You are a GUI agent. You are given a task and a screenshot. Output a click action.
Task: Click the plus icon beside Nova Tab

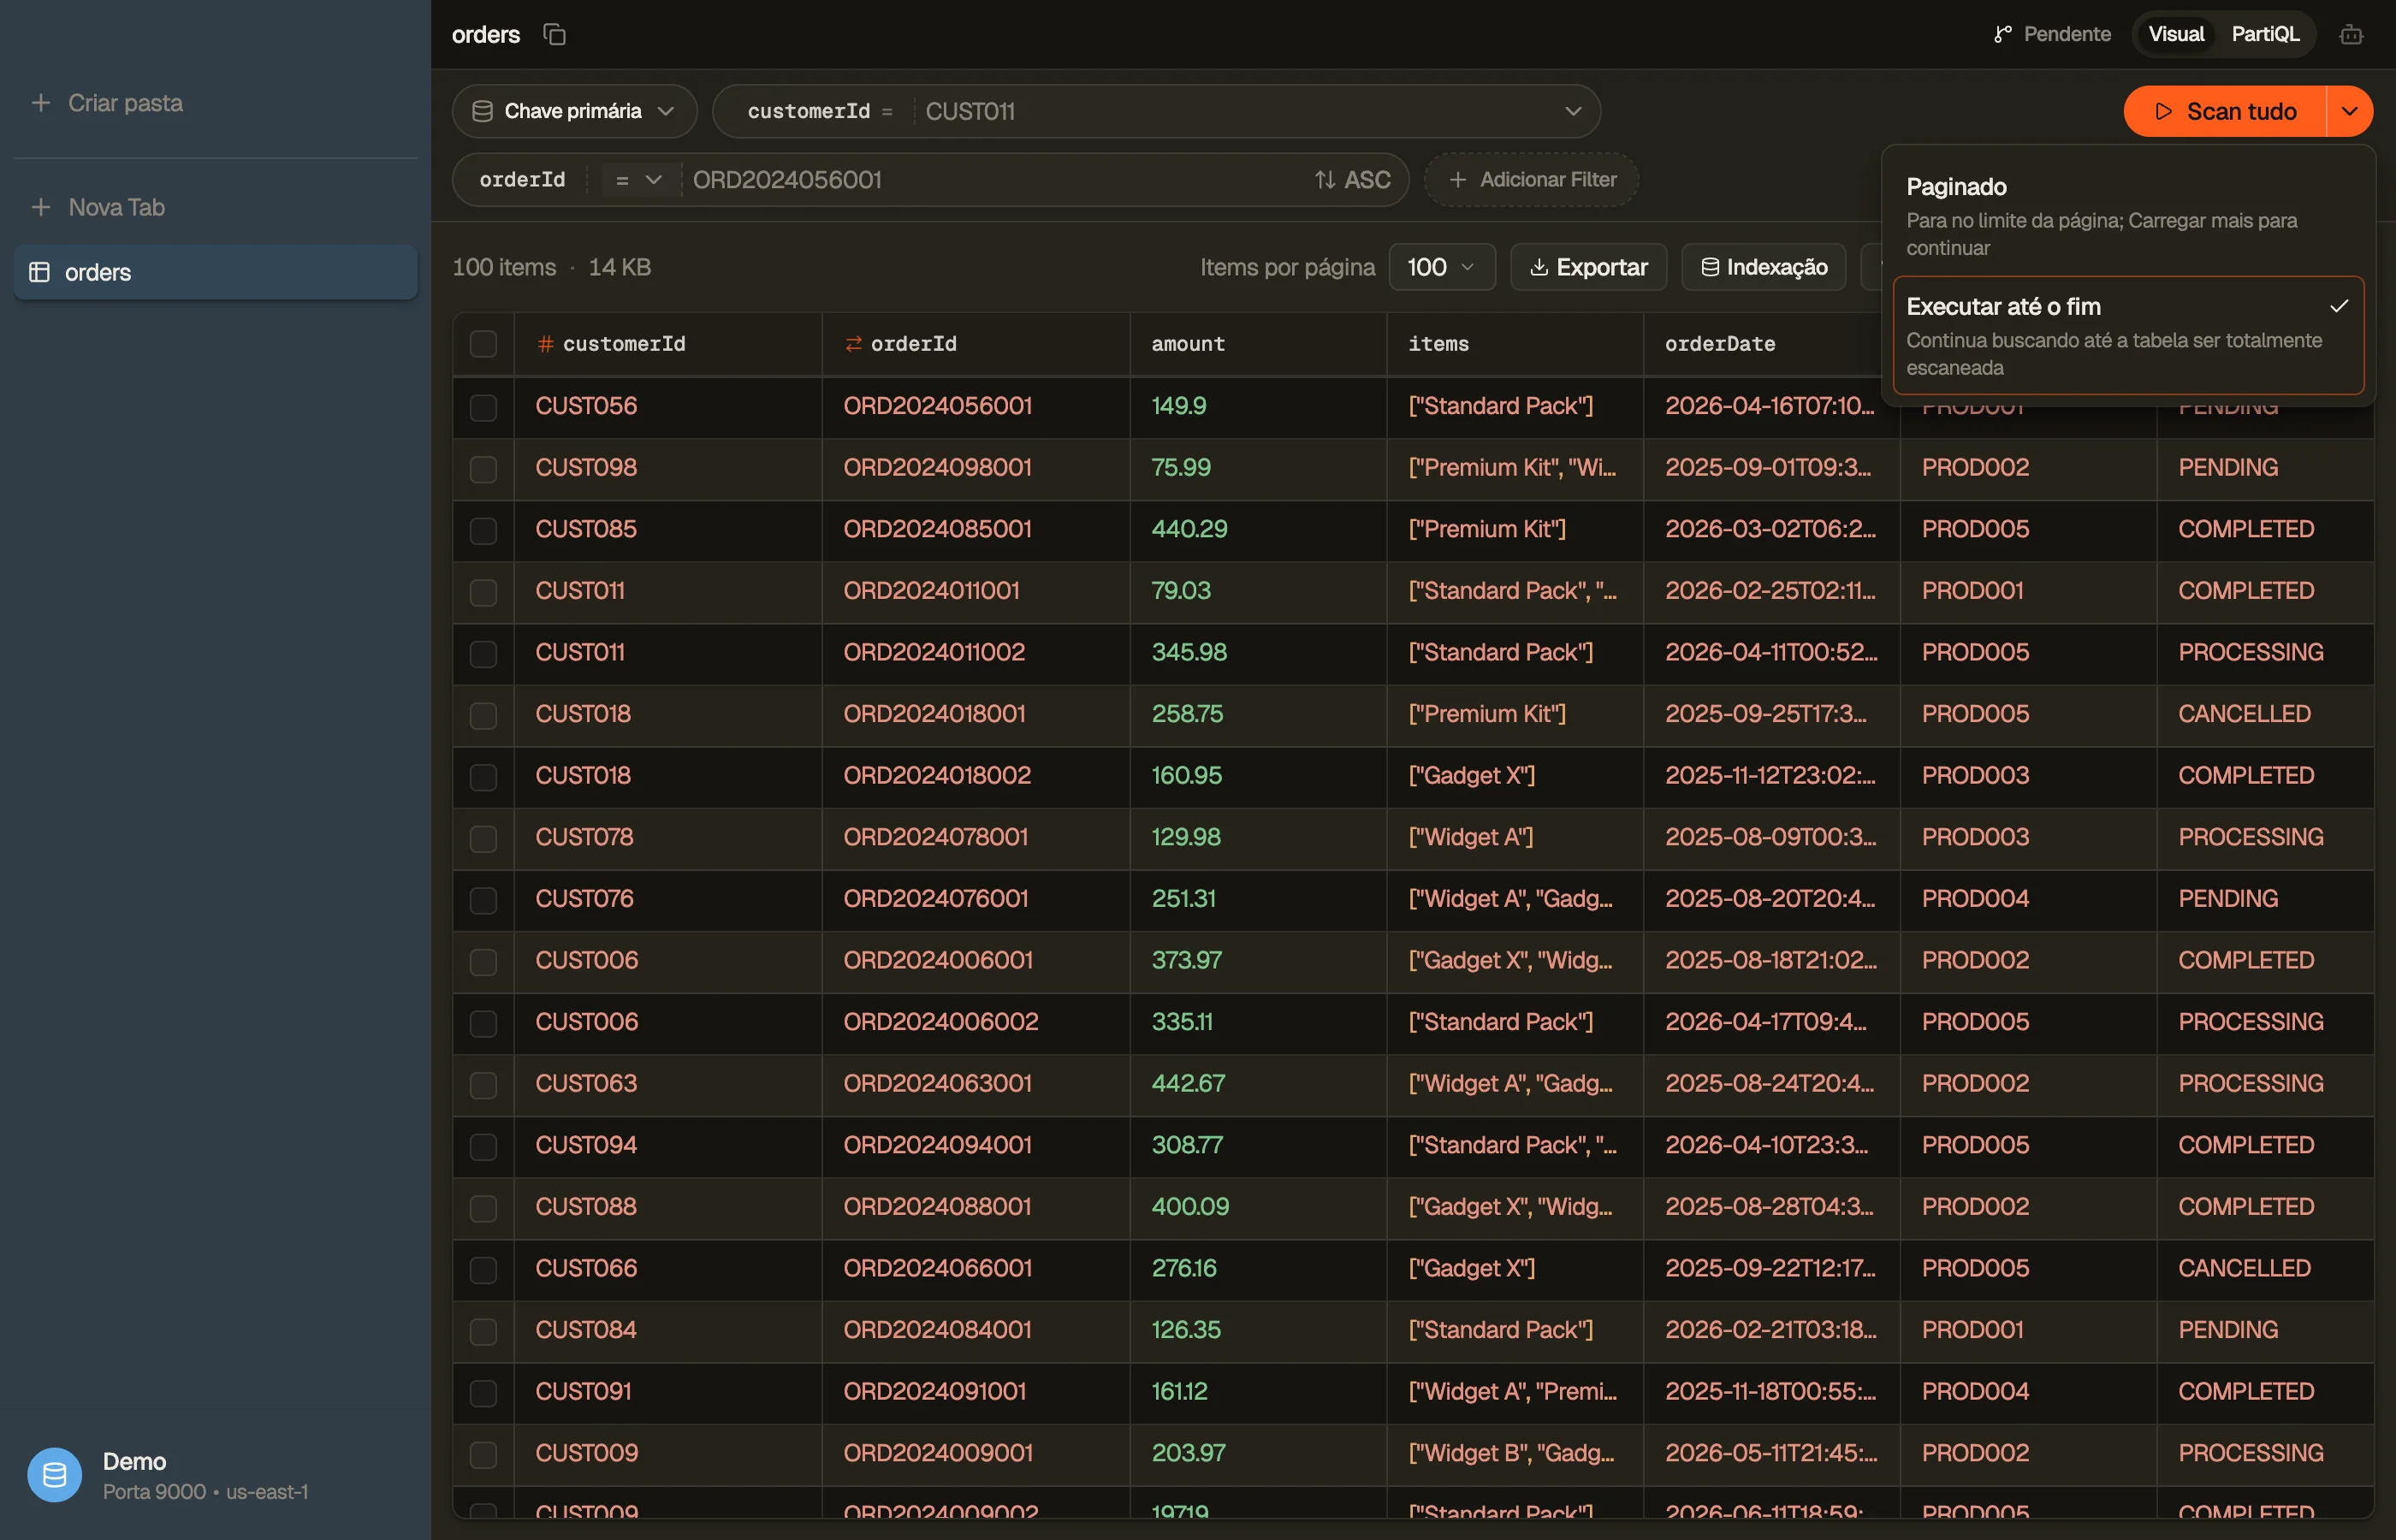coord(41,207)
